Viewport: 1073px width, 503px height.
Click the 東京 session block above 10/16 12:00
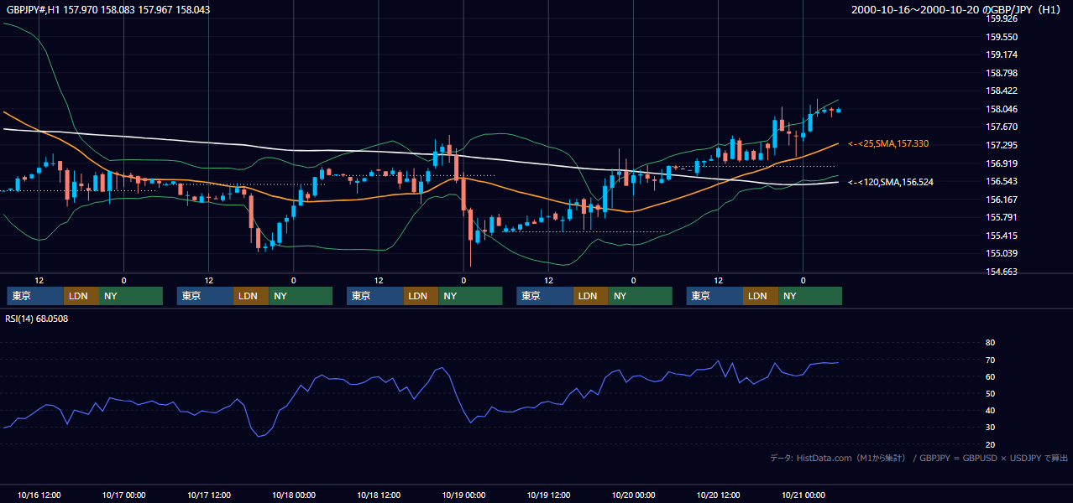[x=35, y=296]
